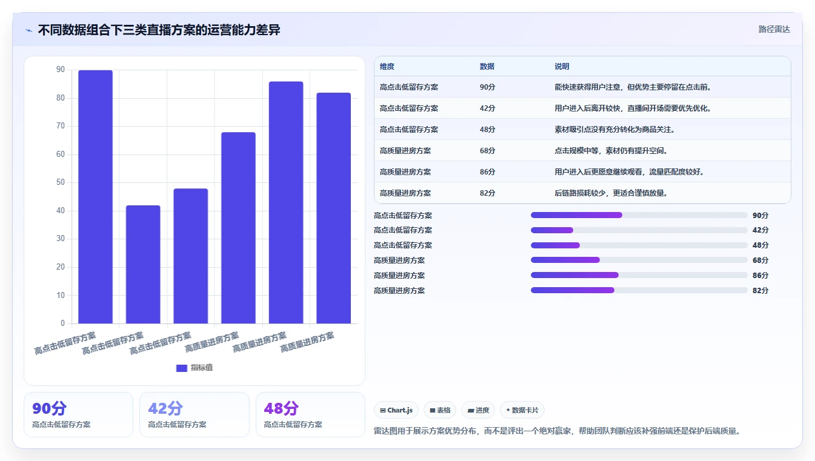
Task: Click the chart bar with value 82
Action: pos(334,208)
